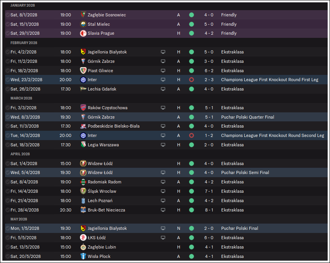The image size is (330, 263).
Task: Open the 8 - 1 result against Bruk-Bet
Action: (209, 210)
